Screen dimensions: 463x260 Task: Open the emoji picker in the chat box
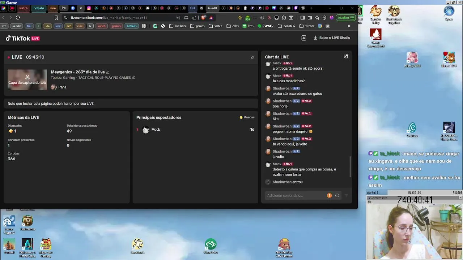tap(337, 195)
